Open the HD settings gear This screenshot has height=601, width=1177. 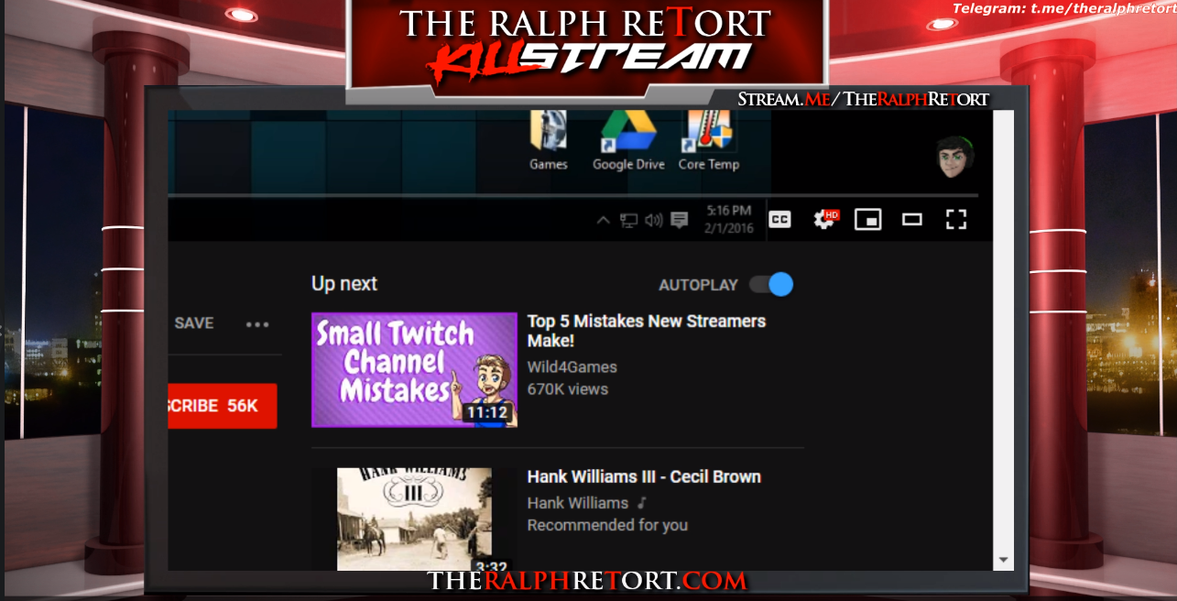[x=825, y=219]
